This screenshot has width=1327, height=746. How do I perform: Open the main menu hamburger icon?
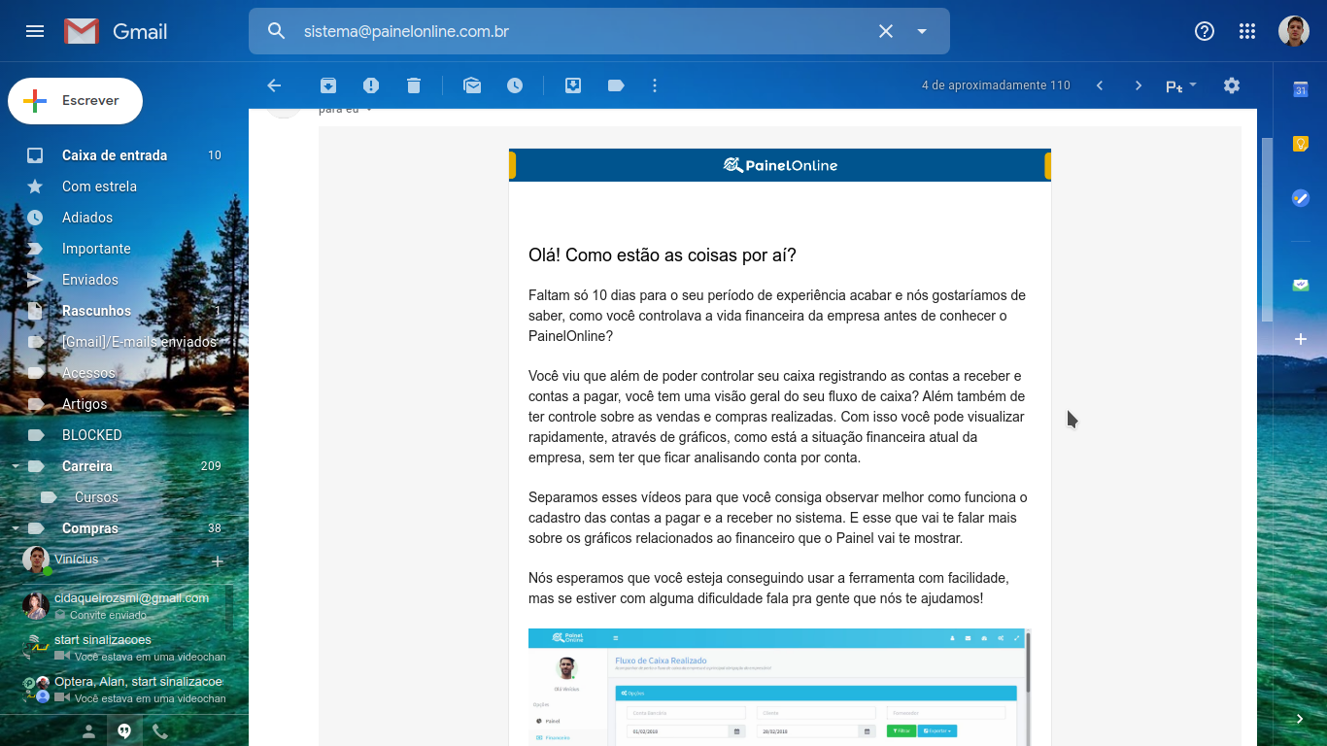pyautogui.click(x=35, y=31)
